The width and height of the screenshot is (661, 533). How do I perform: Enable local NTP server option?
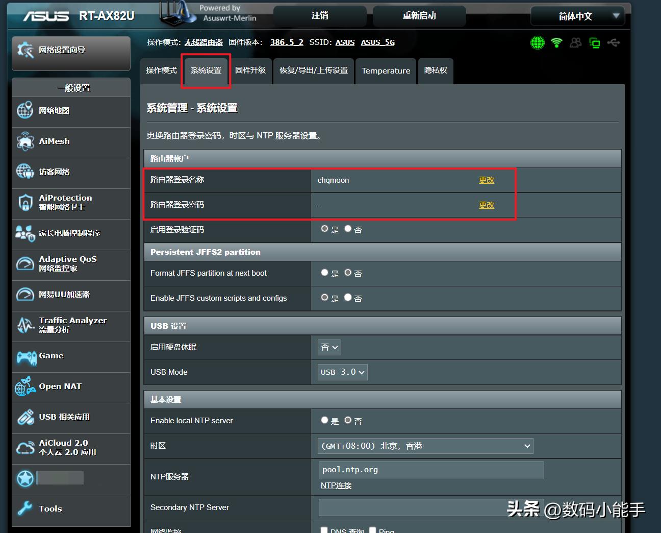pos(324,420)
